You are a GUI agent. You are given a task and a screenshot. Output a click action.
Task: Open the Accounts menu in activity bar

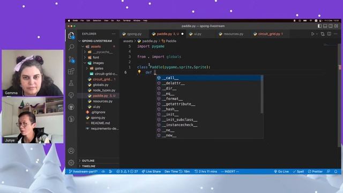coord(71,151)
